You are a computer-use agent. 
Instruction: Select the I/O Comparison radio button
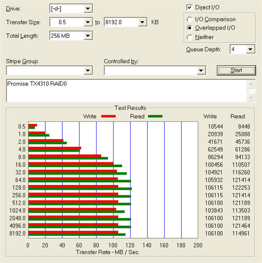pyautogui.click(x=190, y=20)
